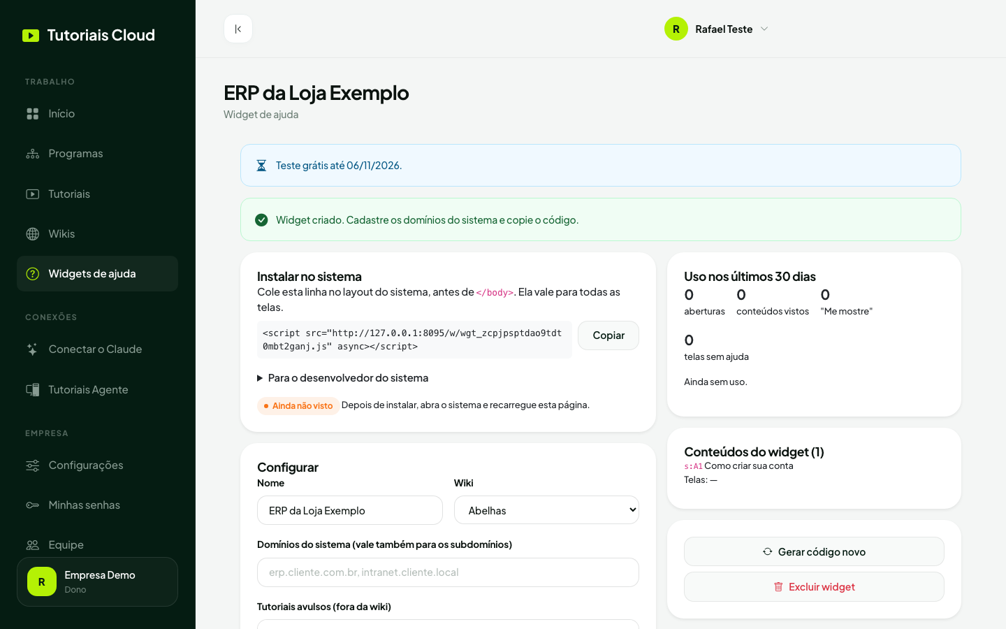Screen dimensions: 1006x629
Task: Click the Excluir widget button
Action: coord(814,586)
